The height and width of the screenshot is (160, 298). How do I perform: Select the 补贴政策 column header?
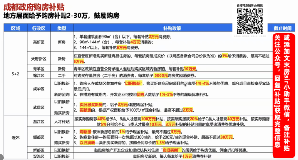(x=172, y=28)
